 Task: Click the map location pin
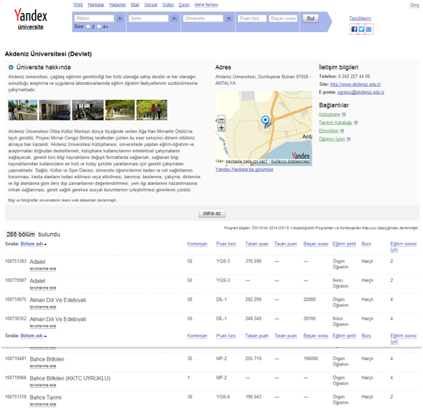(265, 122)
